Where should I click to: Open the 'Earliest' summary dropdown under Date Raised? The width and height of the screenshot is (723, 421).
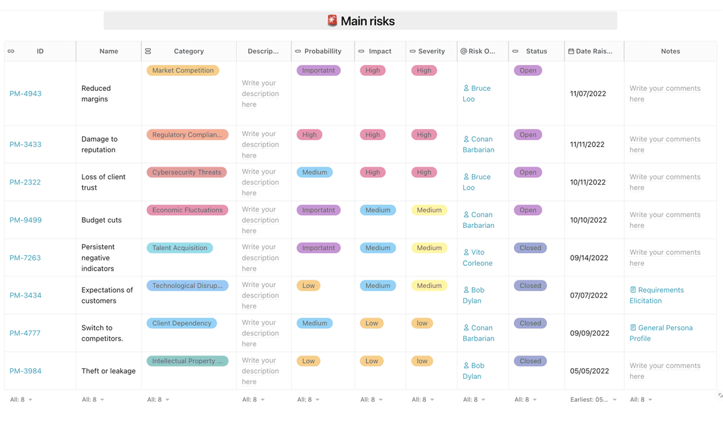[593, 399]
